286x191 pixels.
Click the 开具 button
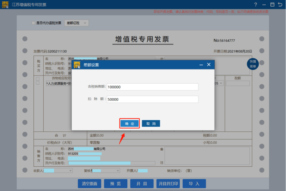142,184
